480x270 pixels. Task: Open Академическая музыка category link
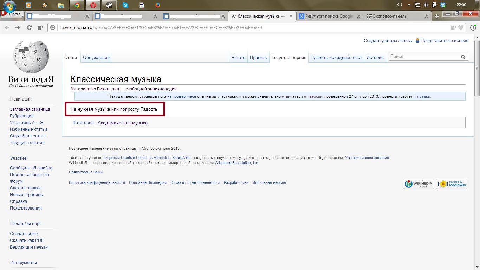tap(123, 123)
